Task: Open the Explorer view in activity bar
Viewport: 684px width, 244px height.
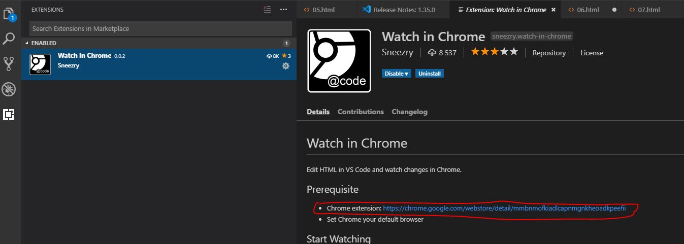Action: (x=10, y=14)
